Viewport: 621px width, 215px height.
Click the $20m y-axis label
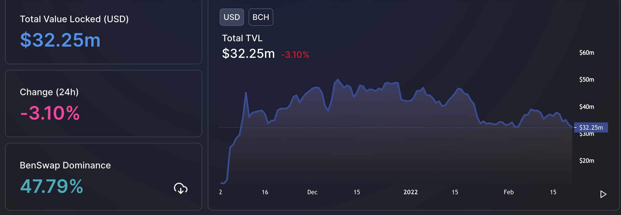pos(587,161)
